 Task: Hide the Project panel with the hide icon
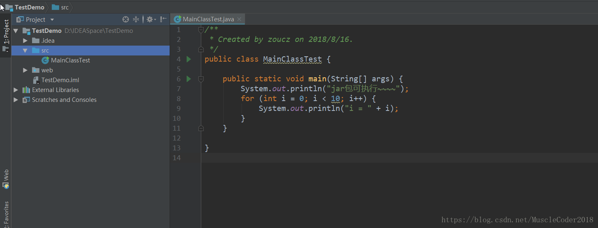[163, 19]
